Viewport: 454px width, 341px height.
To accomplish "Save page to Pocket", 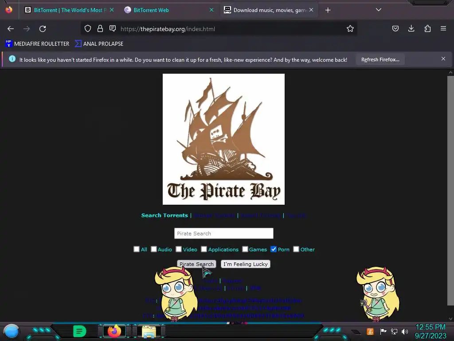I will tap(395, 28).
